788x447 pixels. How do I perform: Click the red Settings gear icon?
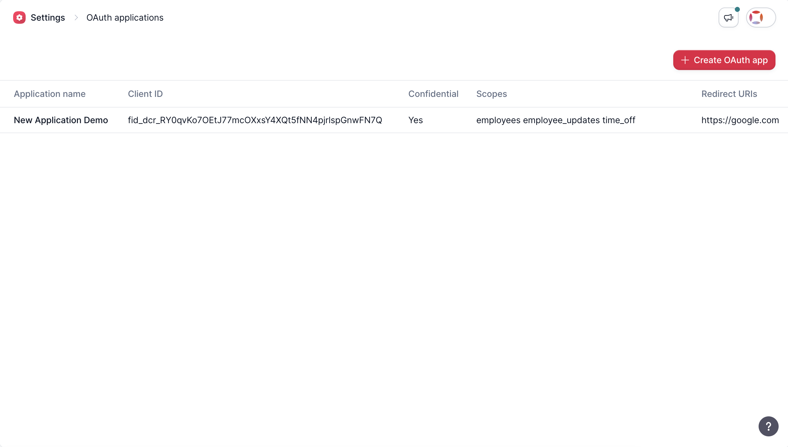19,18
